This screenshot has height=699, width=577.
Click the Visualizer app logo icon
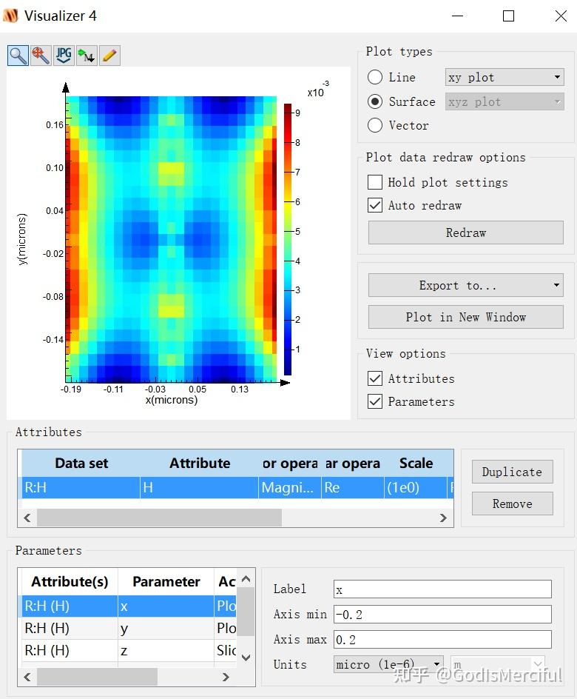click(10, 16)
